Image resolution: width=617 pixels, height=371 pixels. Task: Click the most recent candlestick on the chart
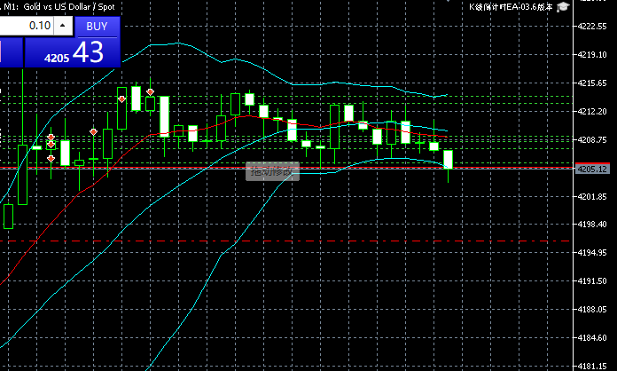(448, 160)
